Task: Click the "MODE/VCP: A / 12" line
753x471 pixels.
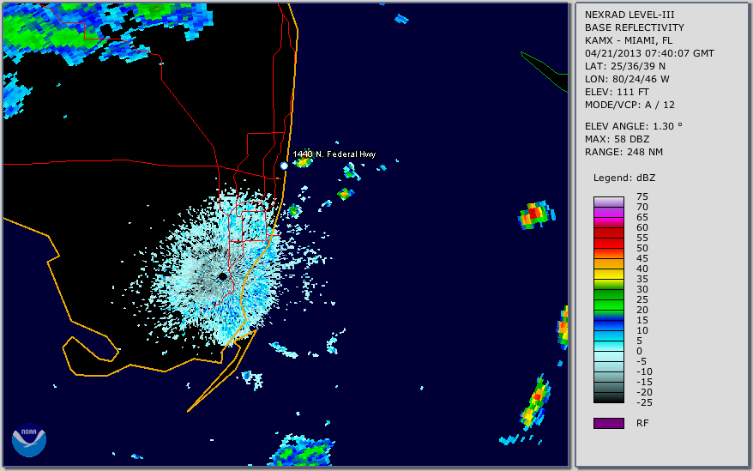Action: pos(630,105)
